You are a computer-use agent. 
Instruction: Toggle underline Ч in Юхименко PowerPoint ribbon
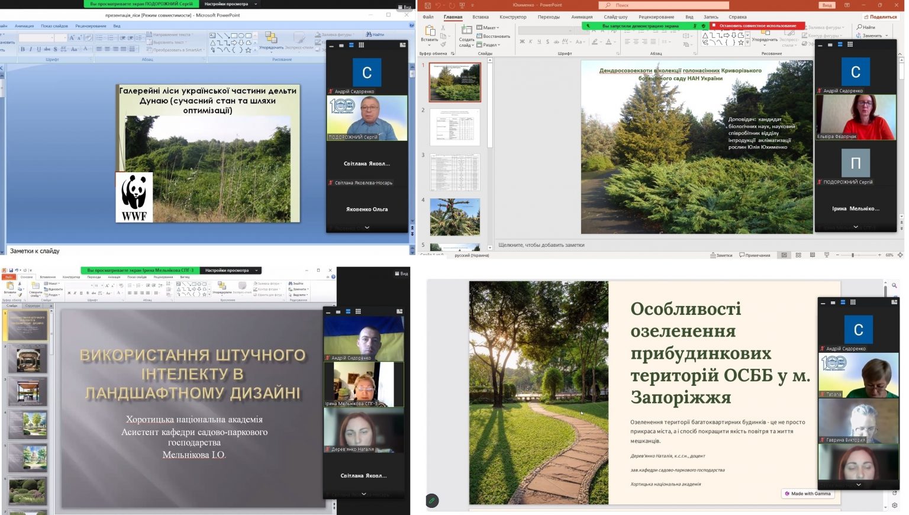539,42
